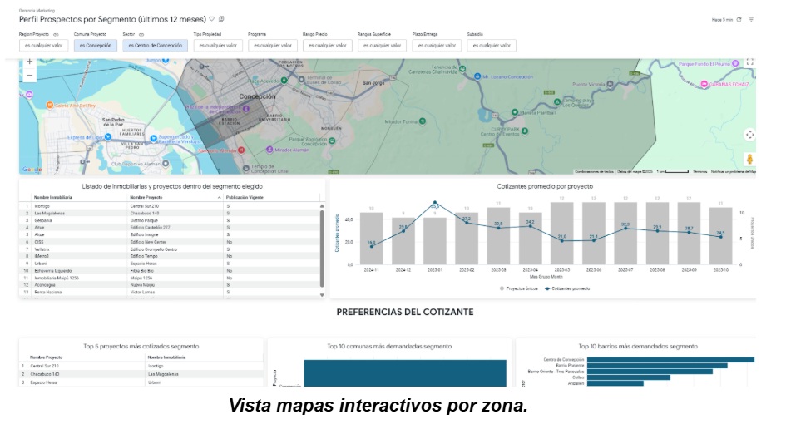786x424 pixels.
Task: Click 'Nueva Maipú' project cell
Action: (x=141, y=284)
